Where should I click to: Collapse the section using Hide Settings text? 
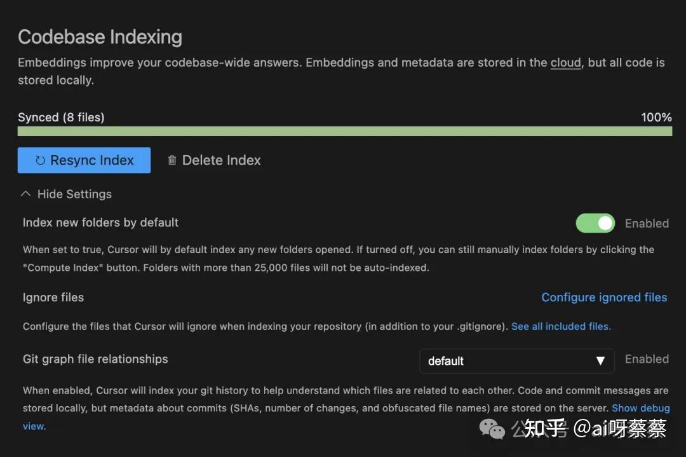[x=74, y=194]
